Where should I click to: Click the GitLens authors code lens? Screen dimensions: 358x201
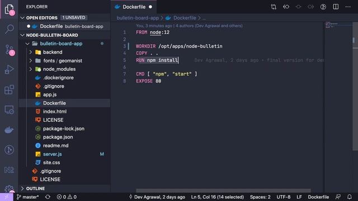click(x=189, y=26)
